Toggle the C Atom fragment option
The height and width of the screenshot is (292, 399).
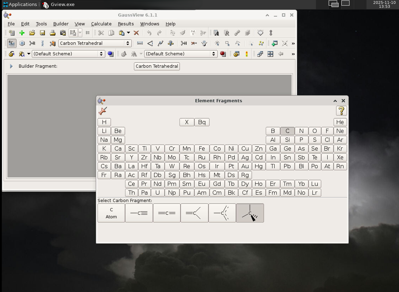[111, 213]
